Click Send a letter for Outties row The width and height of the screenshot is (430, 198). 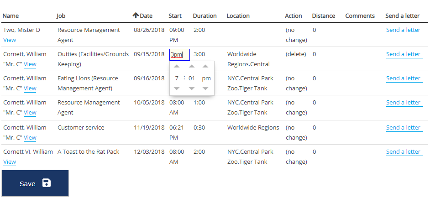[403, 54]
